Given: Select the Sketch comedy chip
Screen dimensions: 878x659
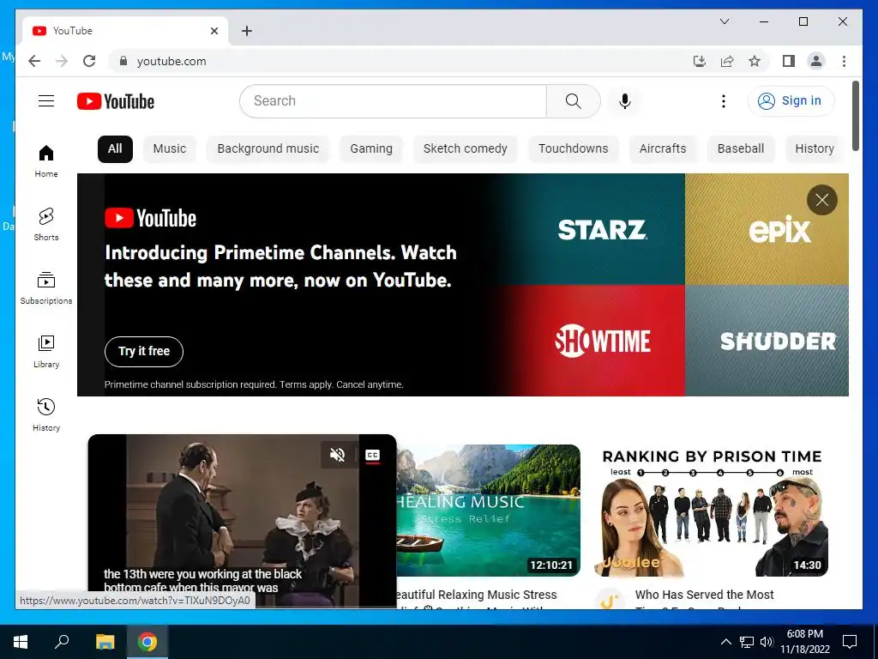Looking at the screenshot, I should pyautogui.click(x=465, y=148).
